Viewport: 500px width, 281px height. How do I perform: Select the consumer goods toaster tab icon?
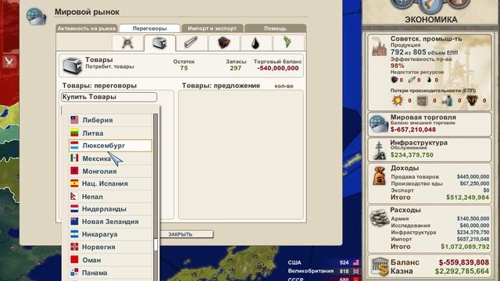(x=159, y=43)
